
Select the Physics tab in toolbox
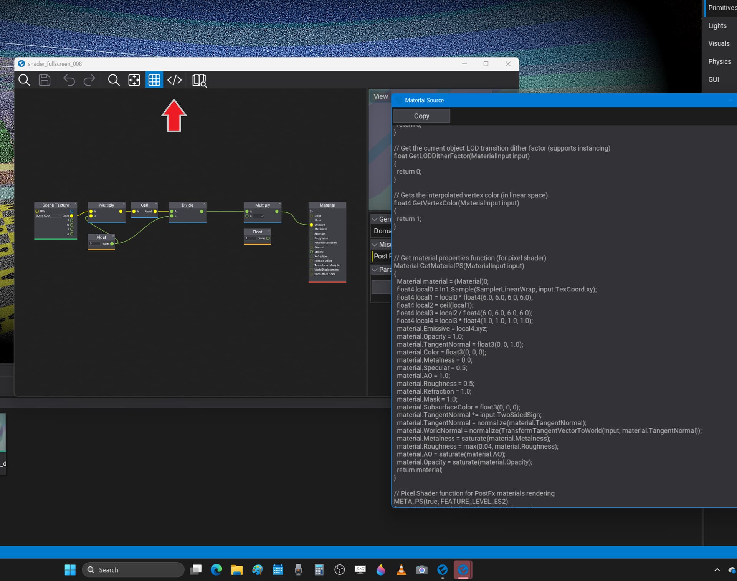point(719,61)
